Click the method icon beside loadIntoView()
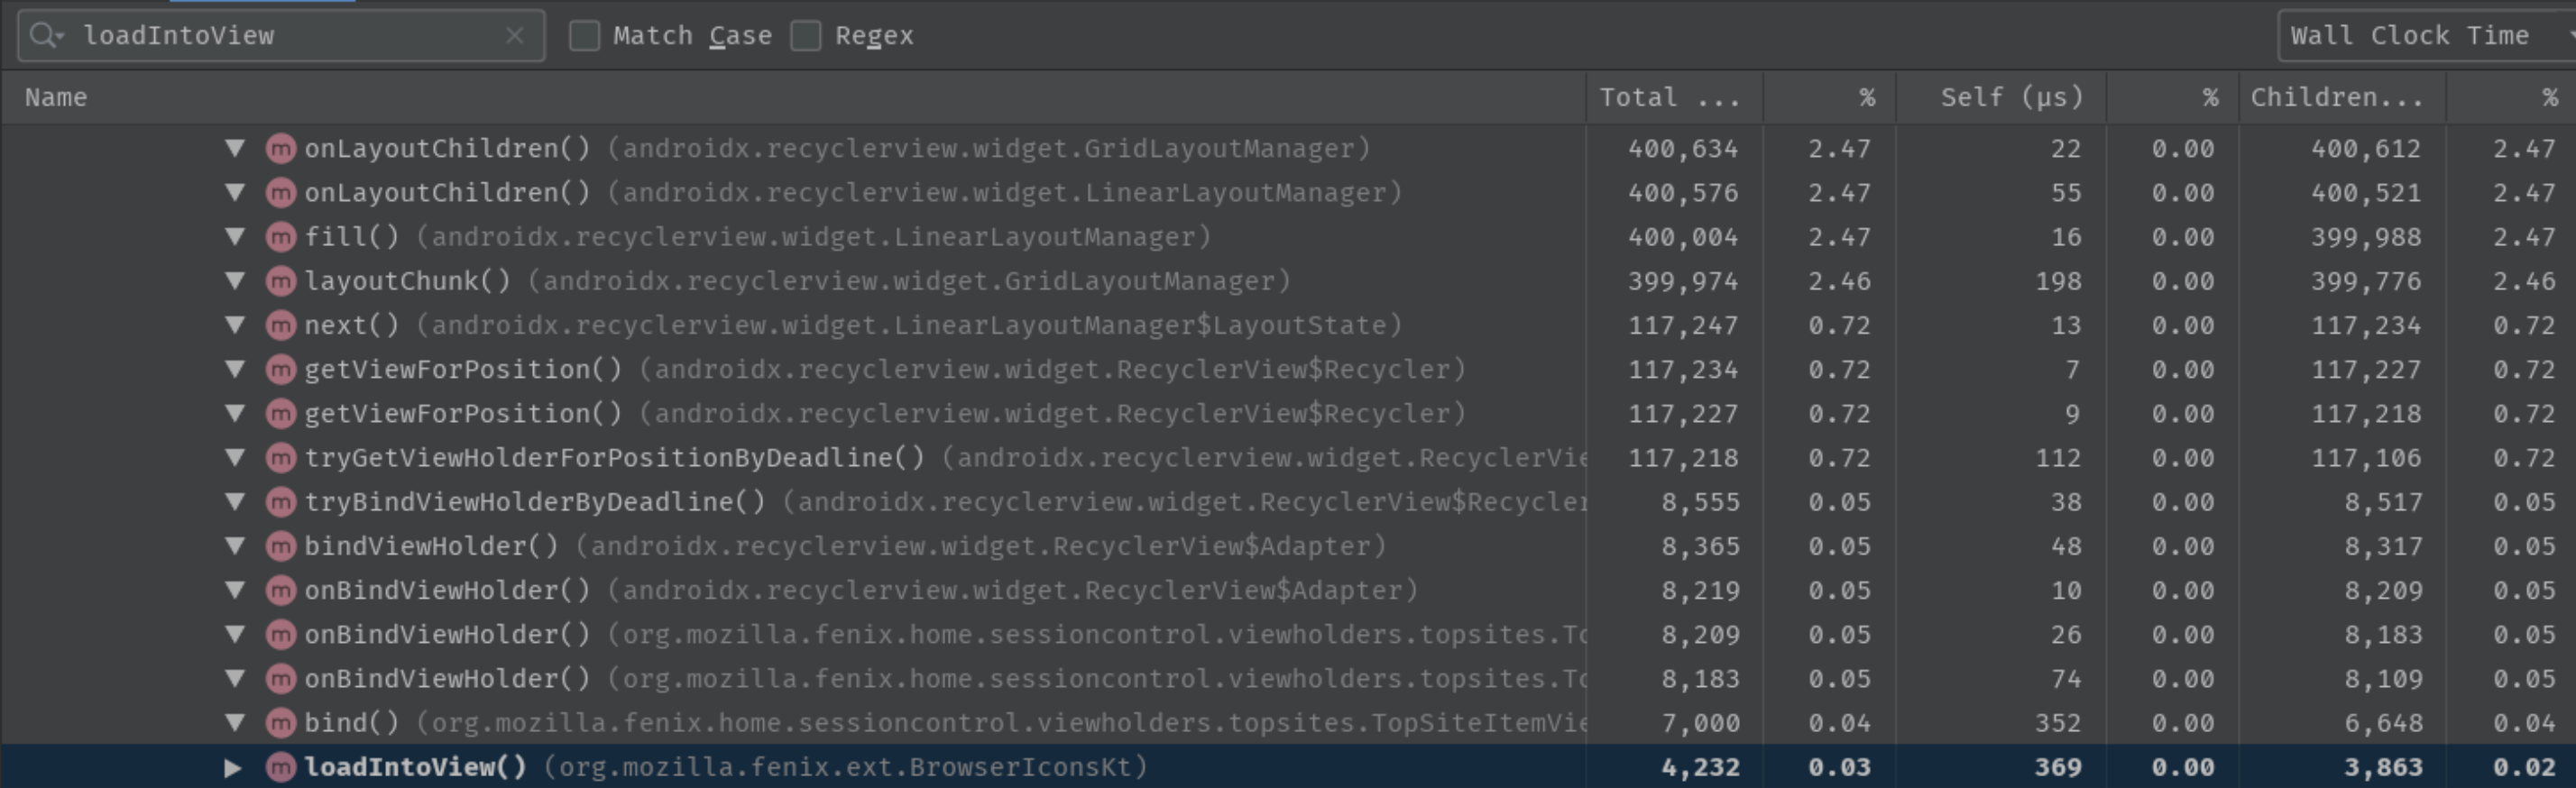This screenshot has width=2576, height=788. tap(281, 768)
